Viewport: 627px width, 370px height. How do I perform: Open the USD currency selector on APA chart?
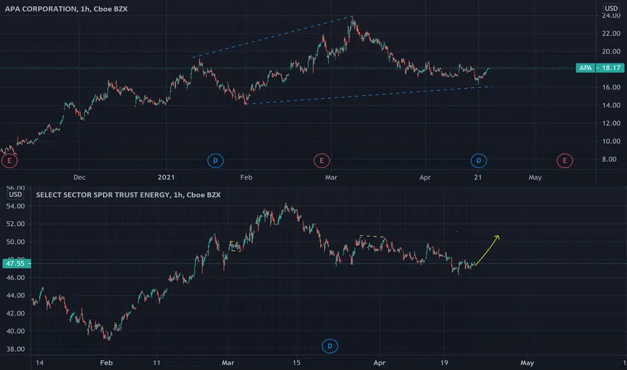611,8
